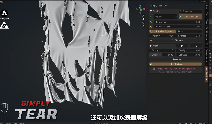Switch to the Item sidebar tab

click(206, 7)
